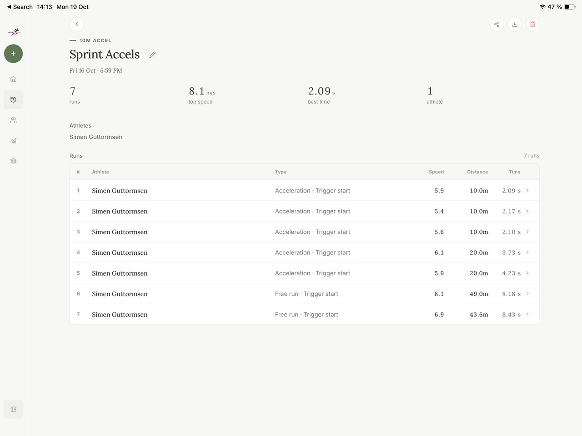The width and height of the screenshot is (582, 436).
Task: Return to Search in the status bar
Action: pyautogui.click(x=20, y=7)
